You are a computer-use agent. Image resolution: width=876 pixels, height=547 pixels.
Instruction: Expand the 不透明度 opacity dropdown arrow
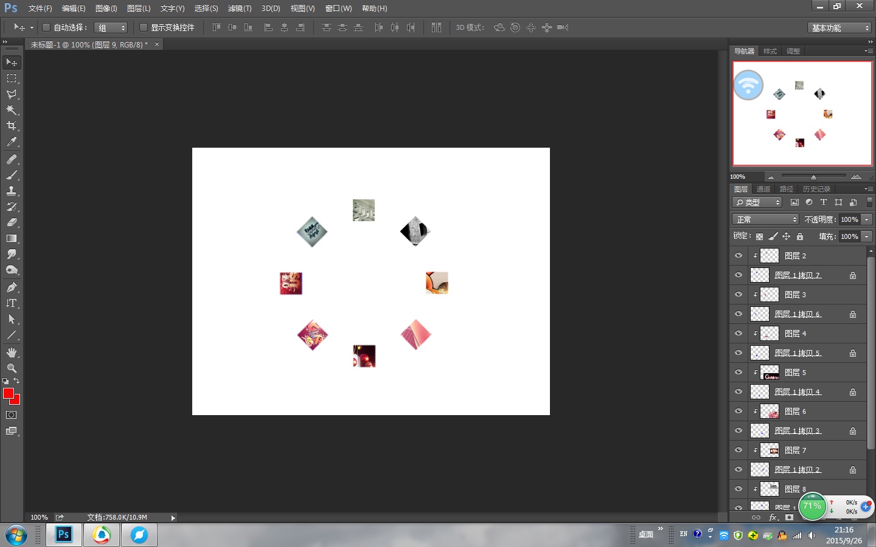pyautogui.click(x=867, y=219)
